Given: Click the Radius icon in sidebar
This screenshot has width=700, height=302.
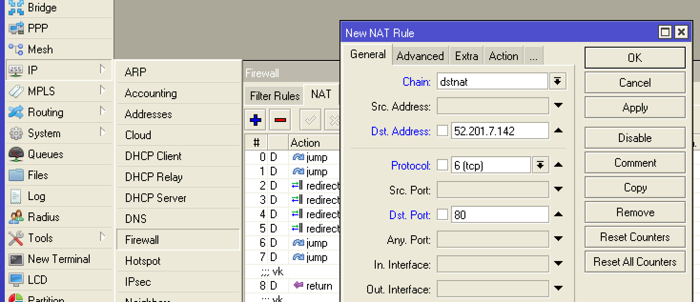Looking at the screenshot, I should 16,217.
